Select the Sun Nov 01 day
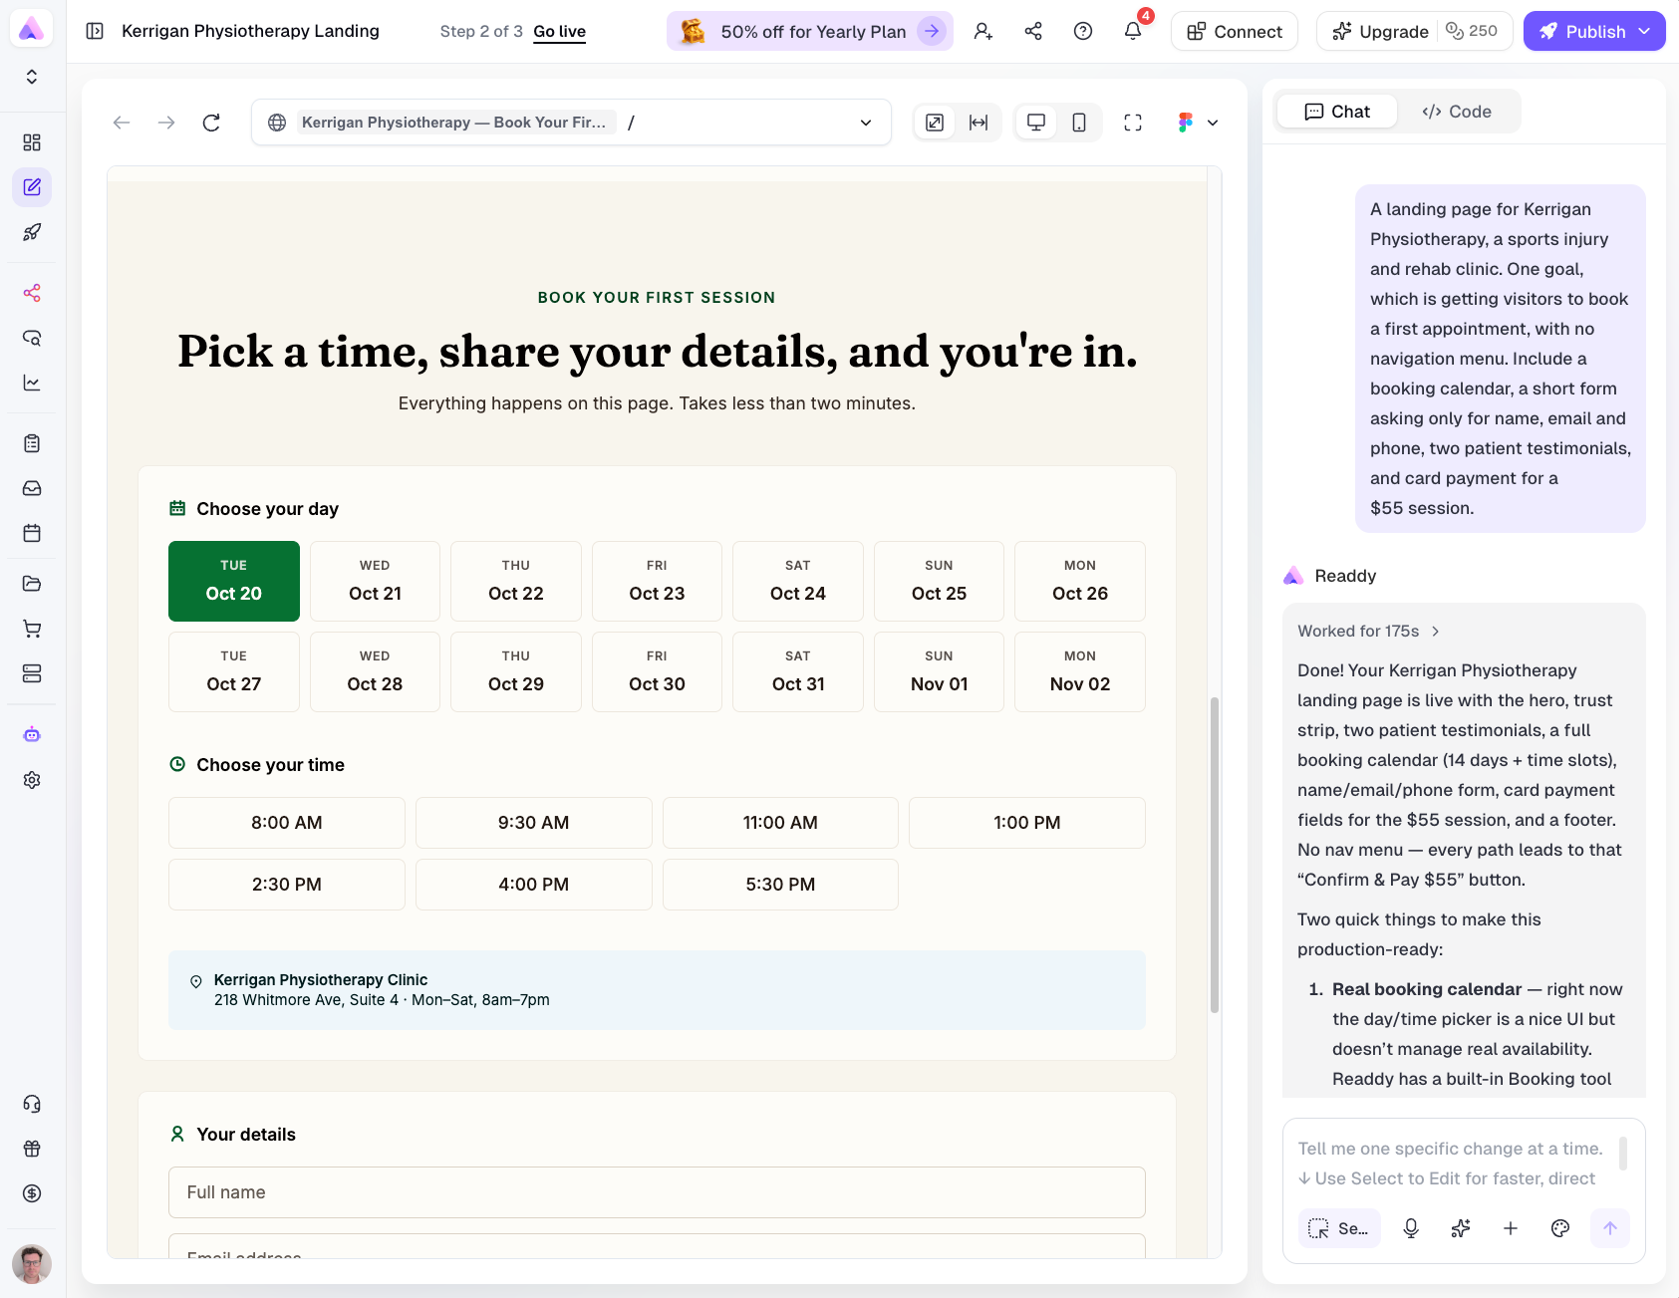This screenshot has width=1679, height=1298. (939, 671)
